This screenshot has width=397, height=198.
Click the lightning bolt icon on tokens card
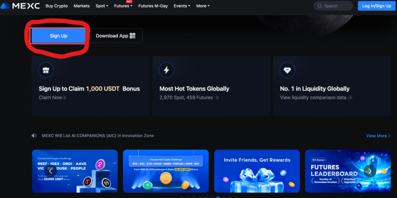(166, 70)
